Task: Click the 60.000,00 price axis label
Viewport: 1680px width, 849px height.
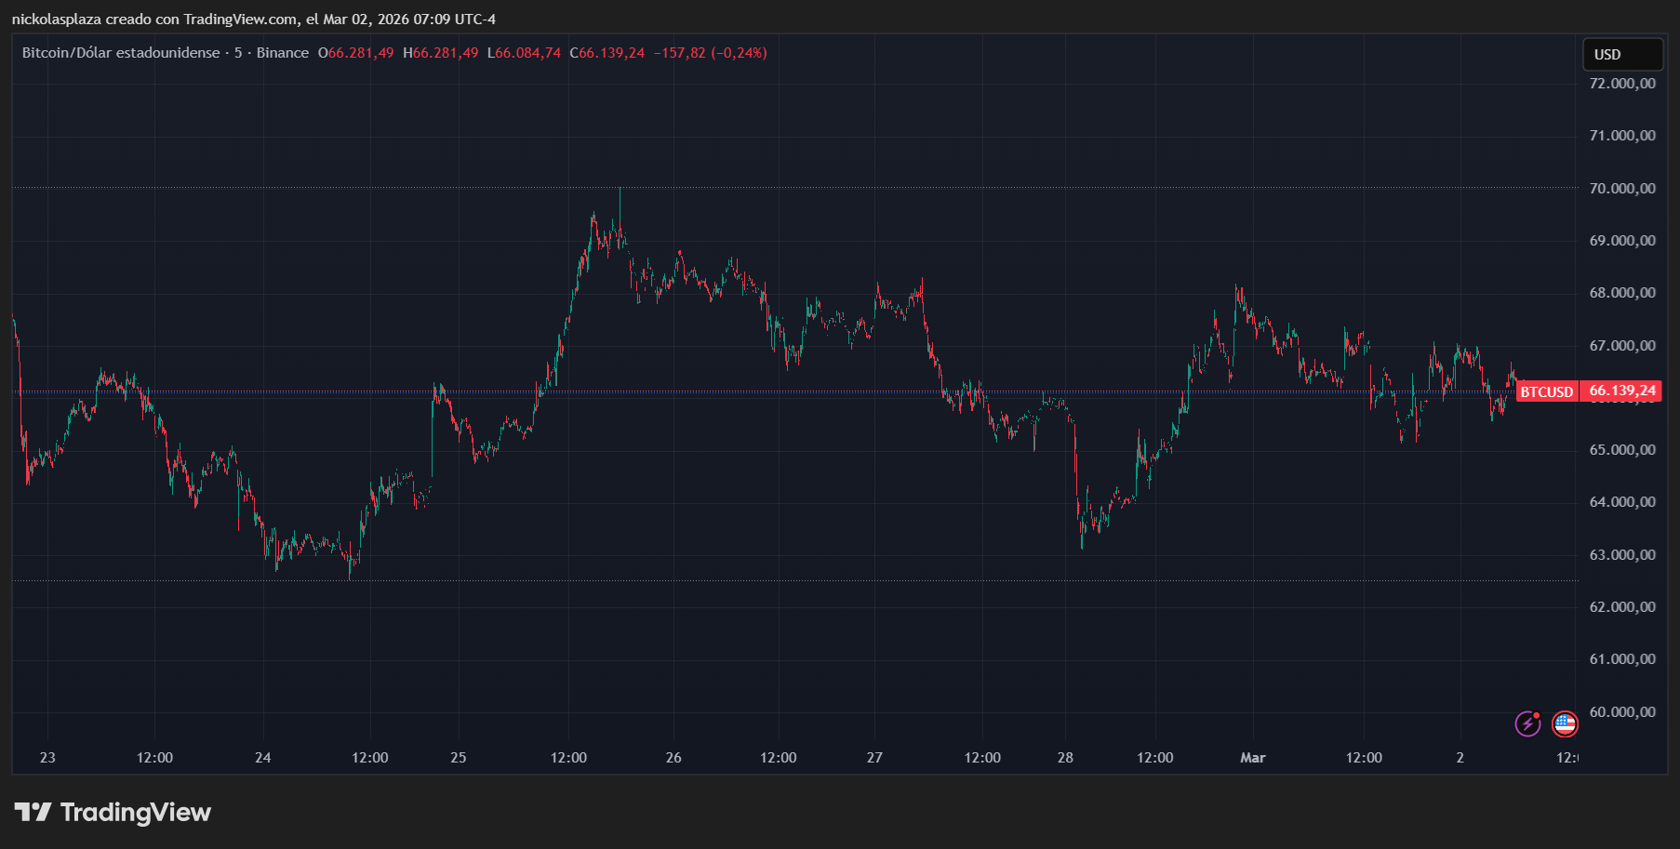Action: [1621, 712]
